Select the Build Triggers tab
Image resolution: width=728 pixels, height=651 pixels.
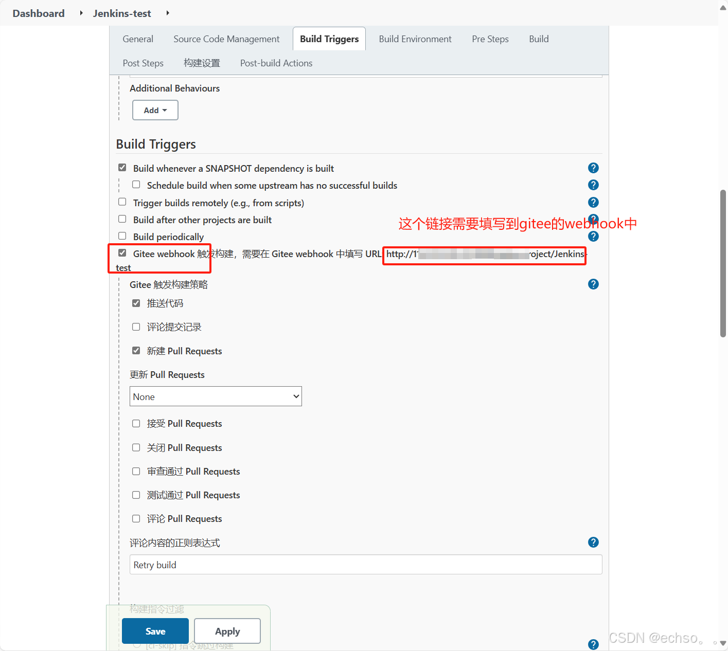329,39
